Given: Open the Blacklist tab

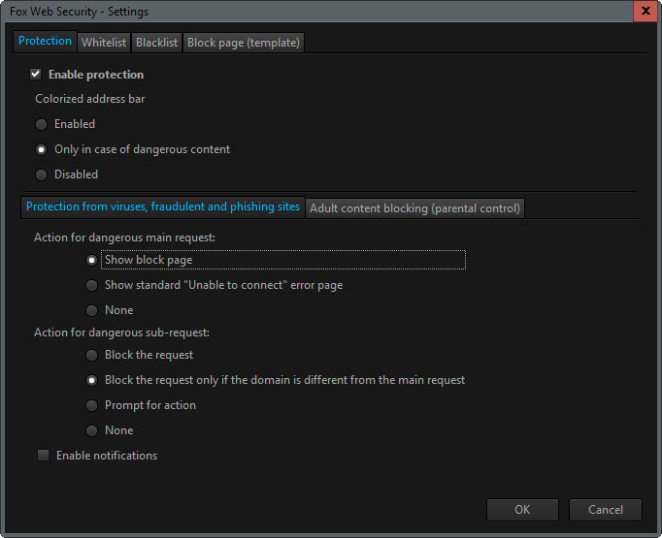Looking at the screenshot, I should pyautogui.click(x=156, y=43).
